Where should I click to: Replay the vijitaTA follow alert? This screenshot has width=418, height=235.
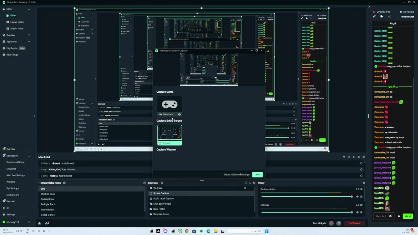[x=361, y=176]
